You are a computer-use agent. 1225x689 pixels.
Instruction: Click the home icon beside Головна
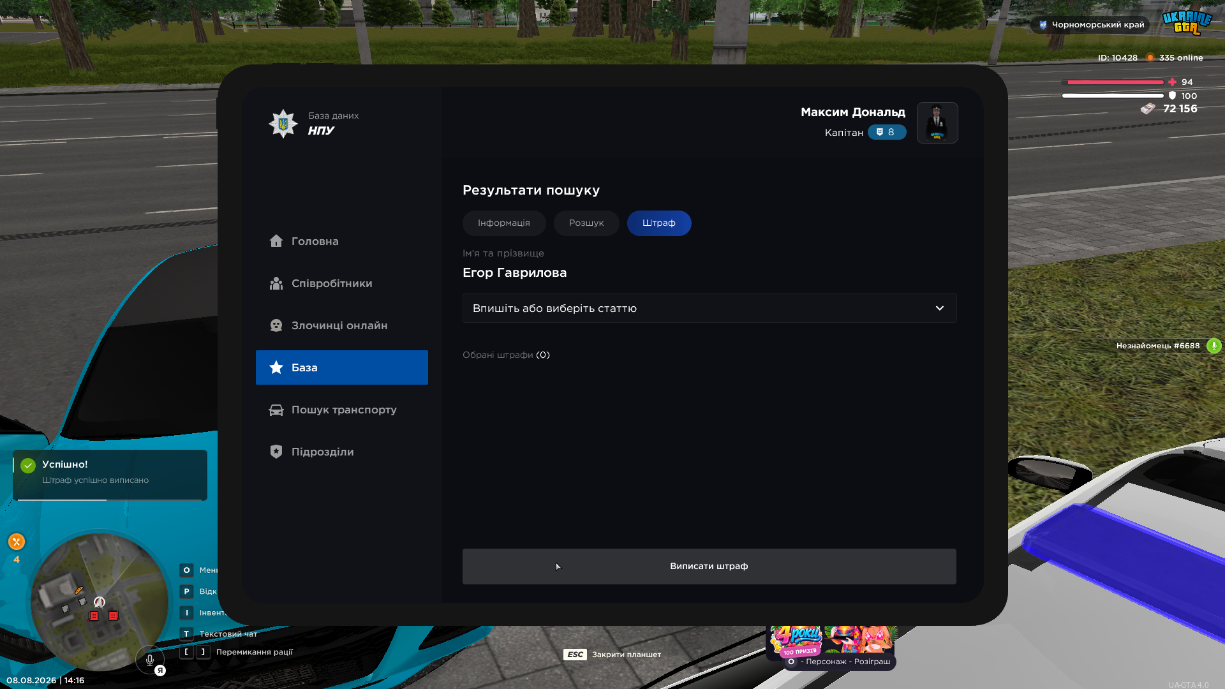[276, 241]
